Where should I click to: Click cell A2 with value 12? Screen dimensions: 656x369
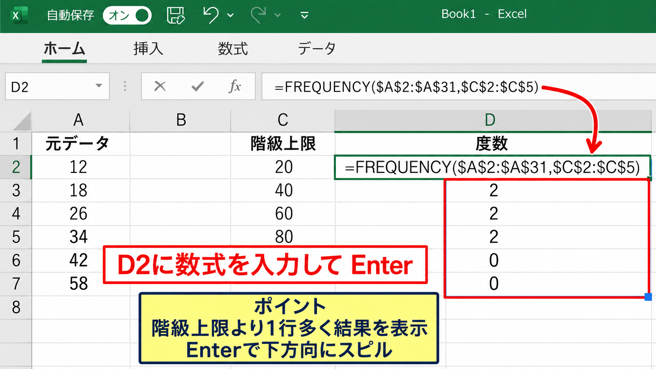pyautogui.click(x=80, y=167)
